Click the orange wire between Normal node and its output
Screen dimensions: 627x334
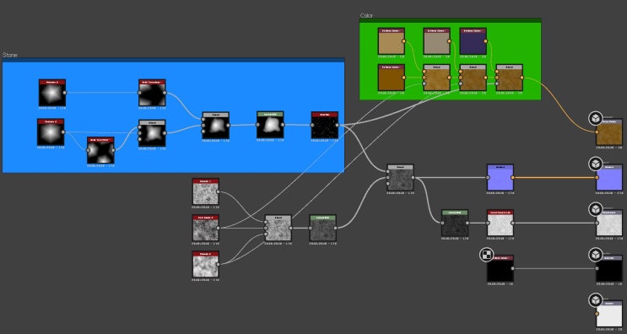[555, 177]
